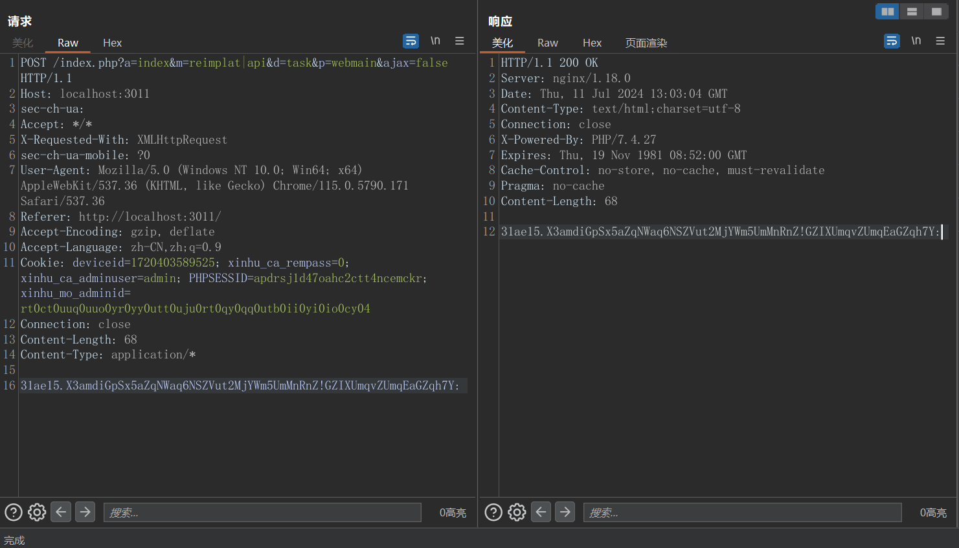Click the X-Powered-By: PHP/7.4.27 header
Screen dimensions: 959x548
(578, 140)
